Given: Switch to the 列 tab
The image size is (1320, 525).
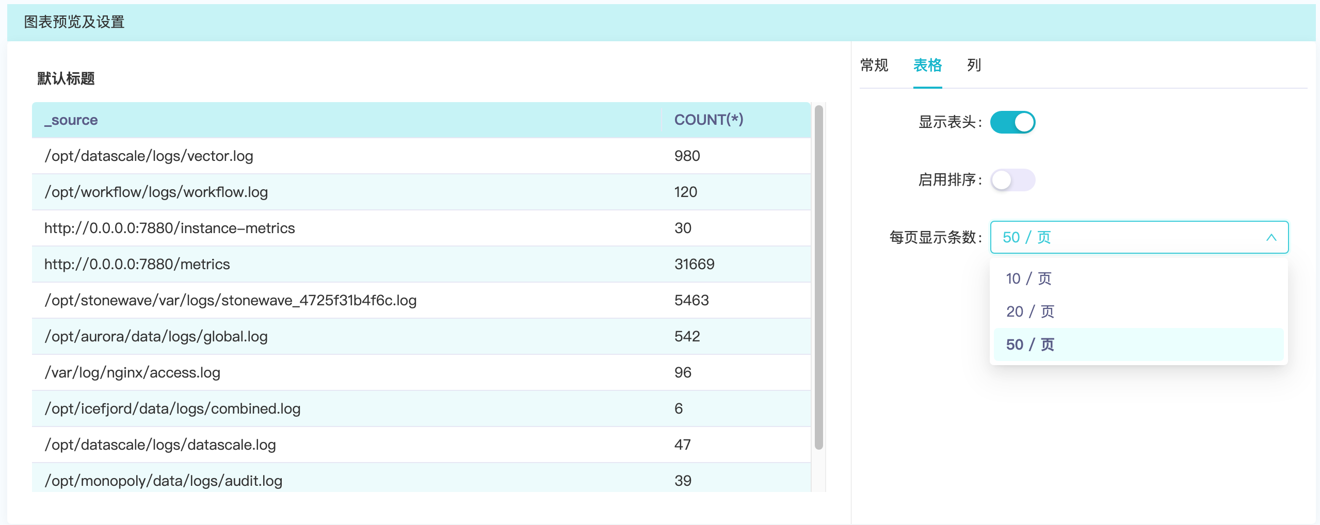Looking at the screenshot, I should [x=974, y=65].
